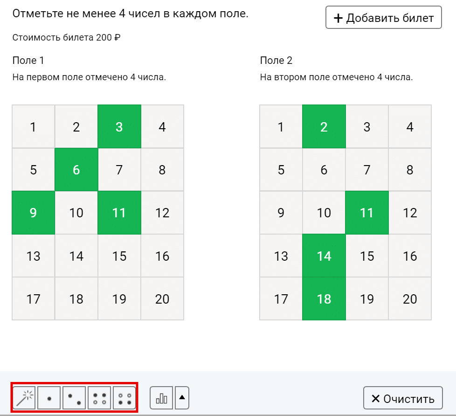
Task: Deselect number 2 in Поле 2
Action: pyautogui.click(x=324, y=126)
